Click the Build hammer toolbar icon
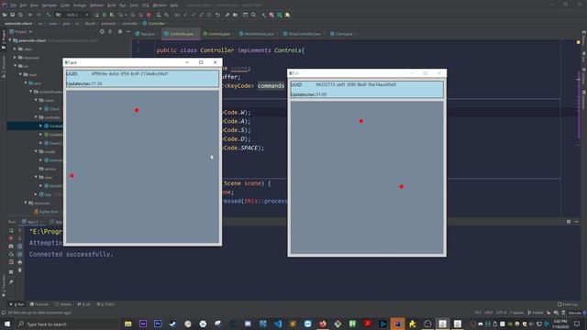The height and width of the screenshot is (330, 587). point(49,15)
